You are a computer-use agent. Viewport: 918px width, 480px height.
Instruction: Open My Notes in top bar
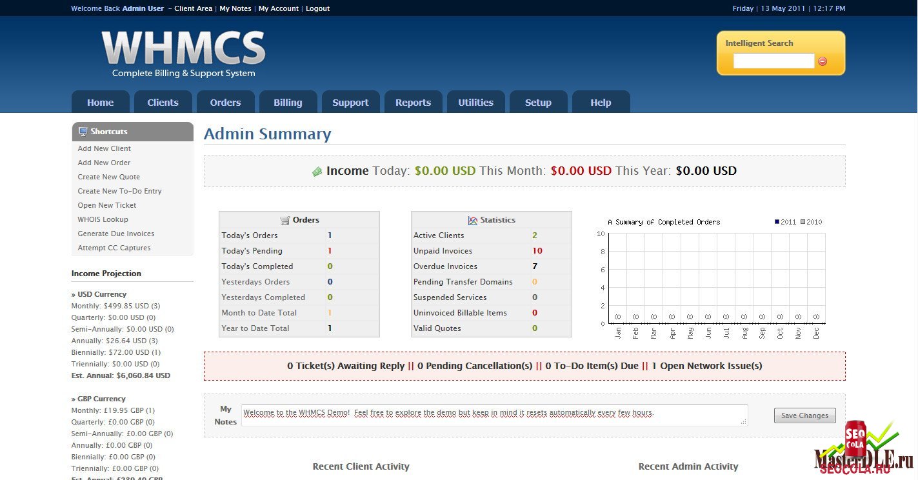(x=235, y=8)
